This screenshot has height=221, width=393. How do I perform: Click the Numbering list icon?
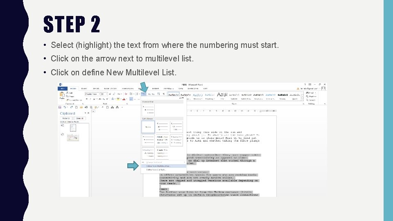coord(137,94)
